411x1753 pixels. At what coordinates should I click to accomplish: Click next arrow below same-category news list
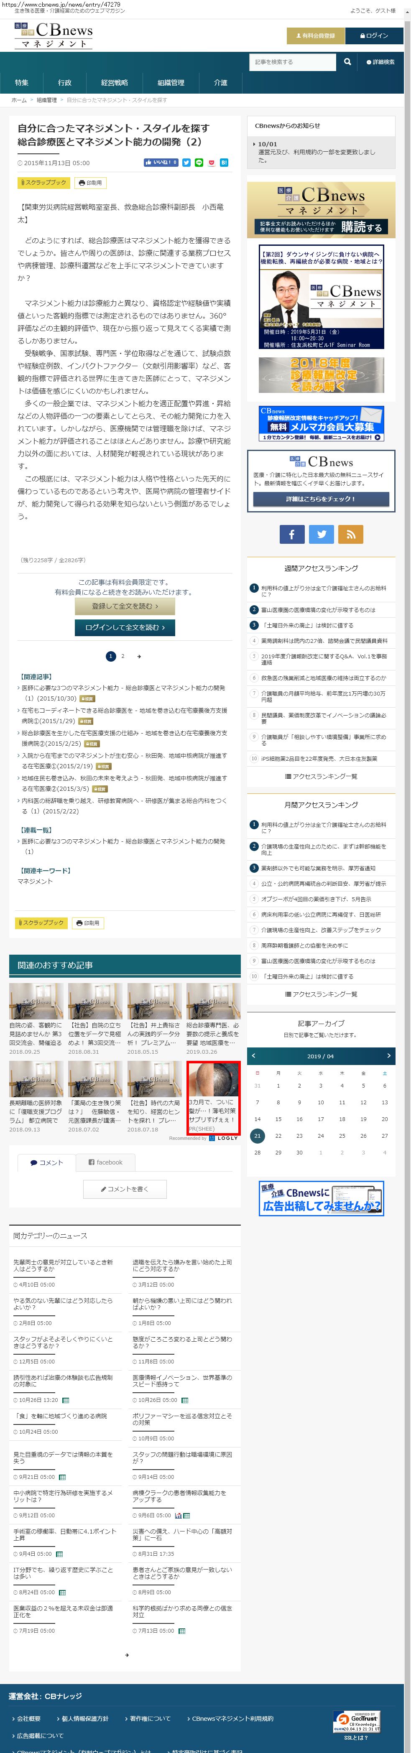pos(127,1655)
